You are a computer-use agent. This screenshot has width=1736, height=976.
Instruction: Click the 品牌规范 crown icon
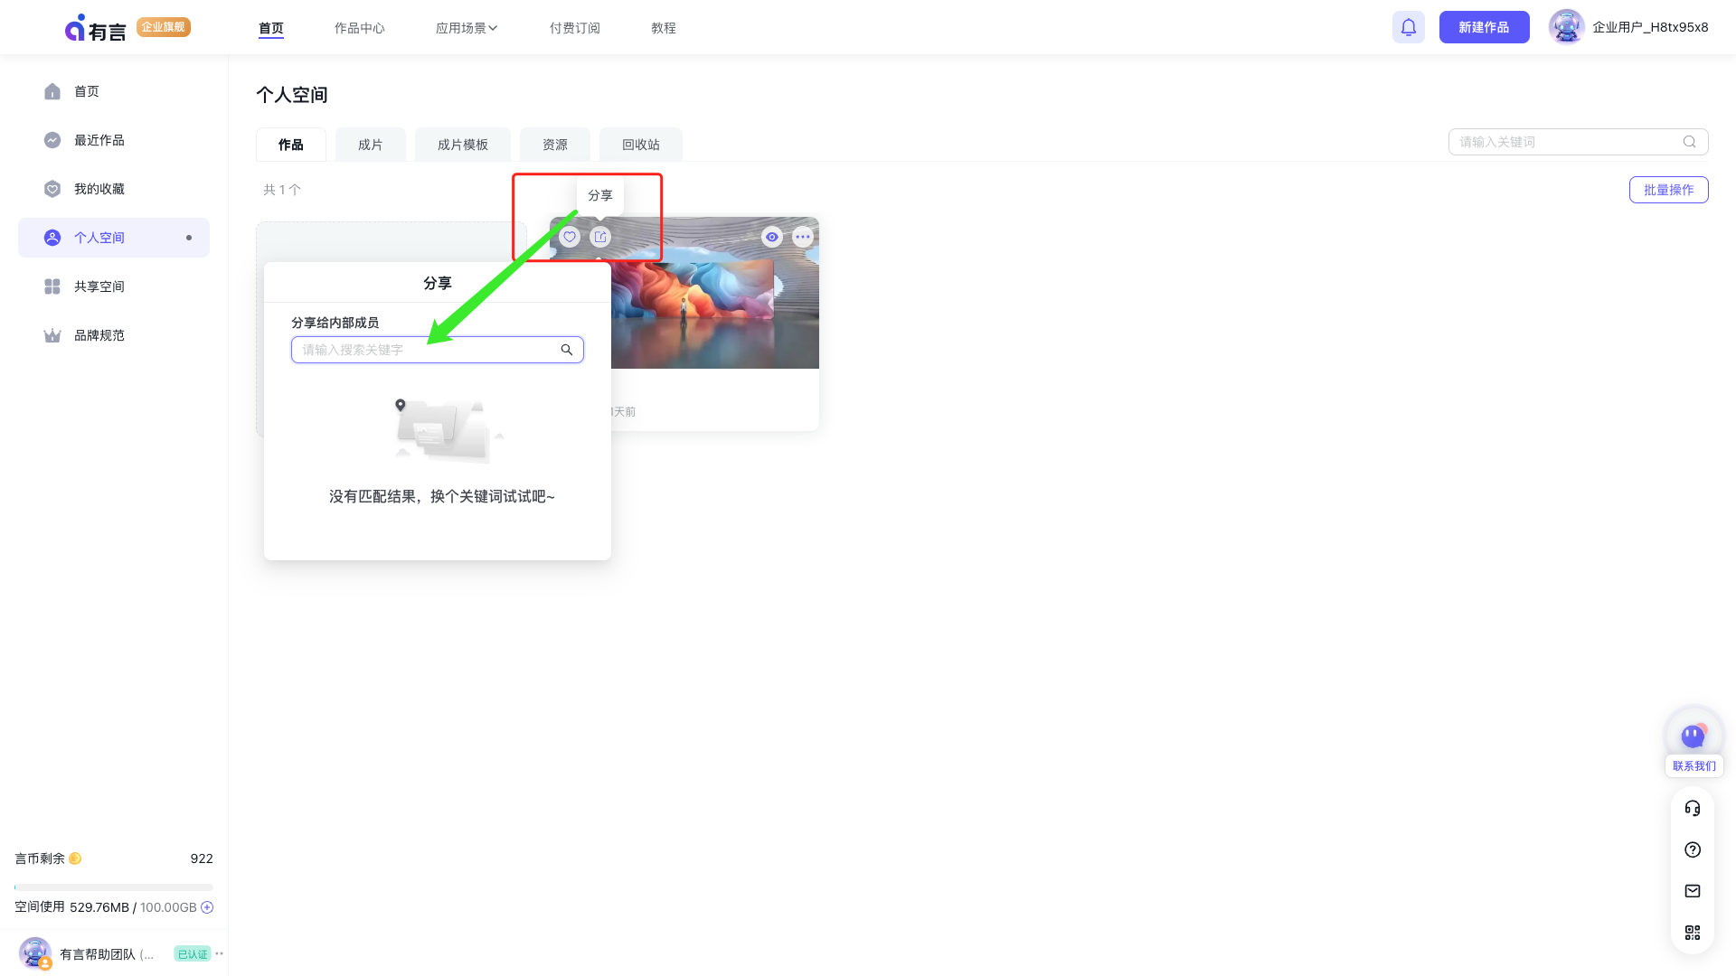tap(52, 335)
